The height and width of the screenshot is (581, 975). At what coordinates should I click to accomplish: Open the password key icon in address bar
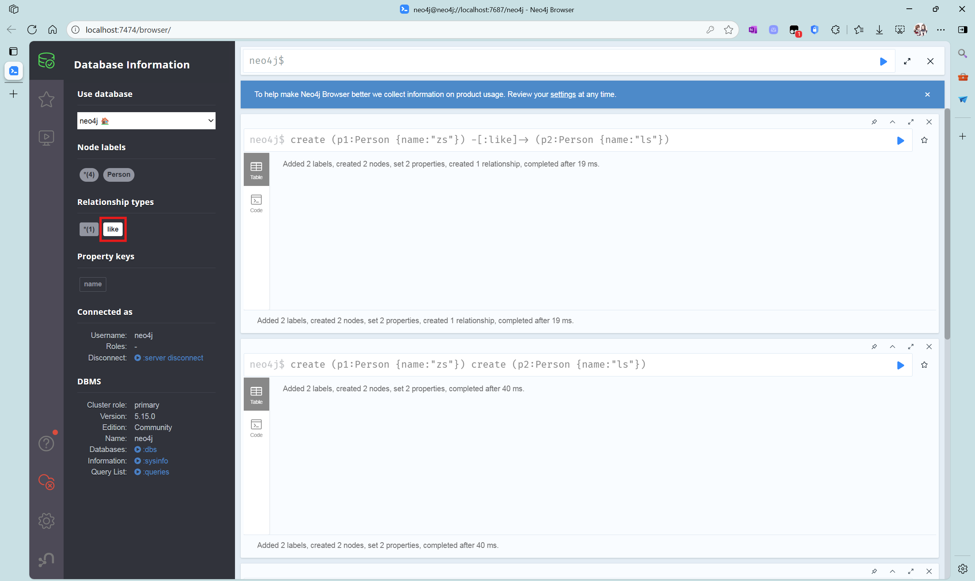(710, 30)
